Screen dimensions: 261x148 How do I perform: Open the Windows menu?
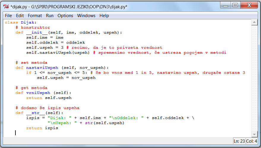click(x=86, y=16)
